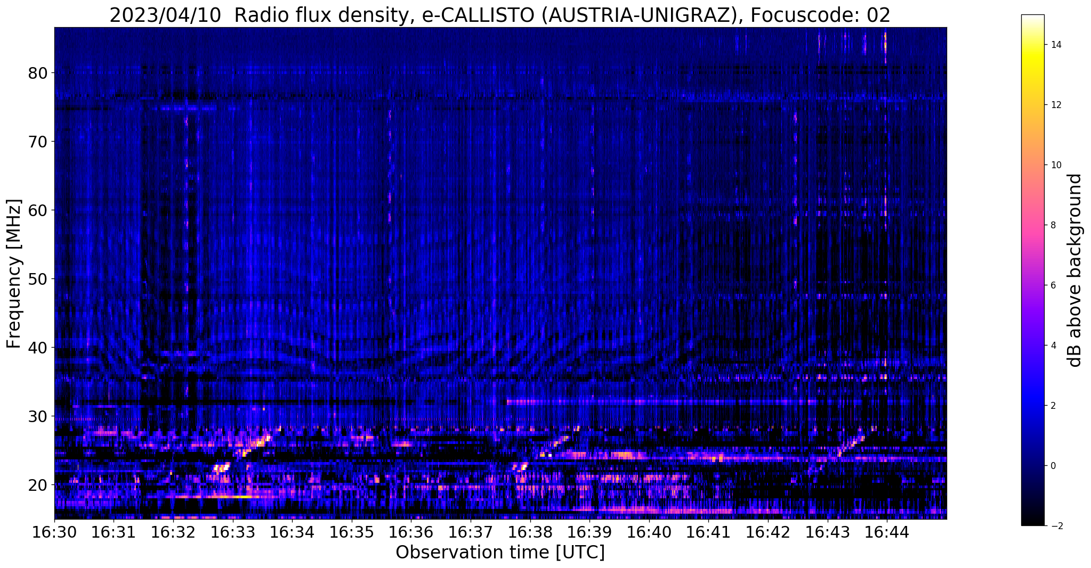This screenshot has width=1091, height=568.
Task: Click the 16:33 time axis label
Action: click(232, 532)
